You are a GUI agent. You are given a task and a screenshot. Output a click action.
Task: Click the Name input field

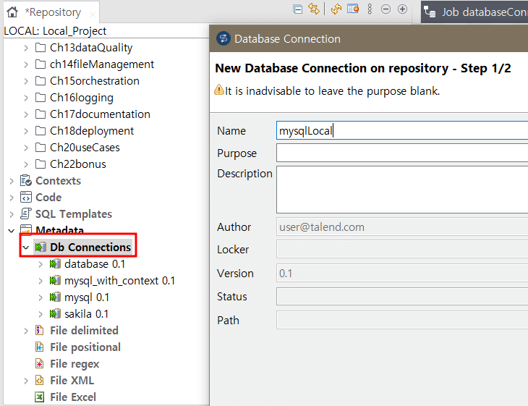pos(402,130)
